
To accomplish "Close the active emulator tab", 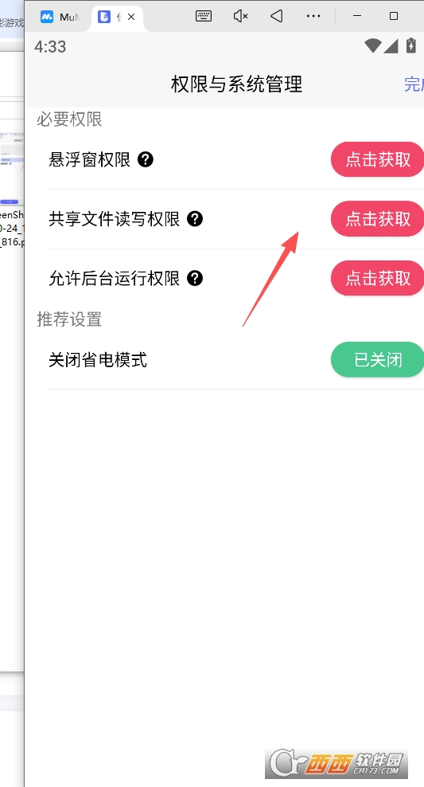I will 131,17.
